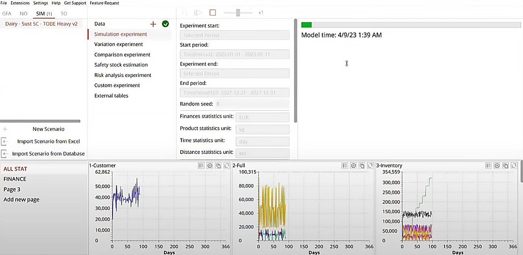Open the Experiment start dropdown
This screenshot has height=255, width=523.
(235, 35)
